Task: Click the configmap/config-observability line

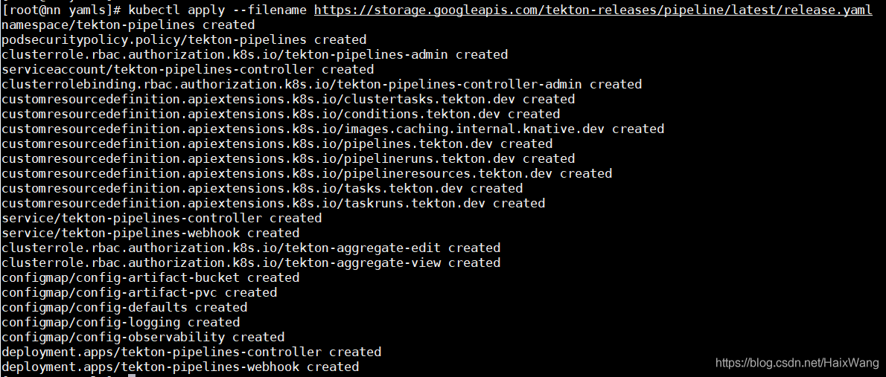Action: (x=143, y=337)
